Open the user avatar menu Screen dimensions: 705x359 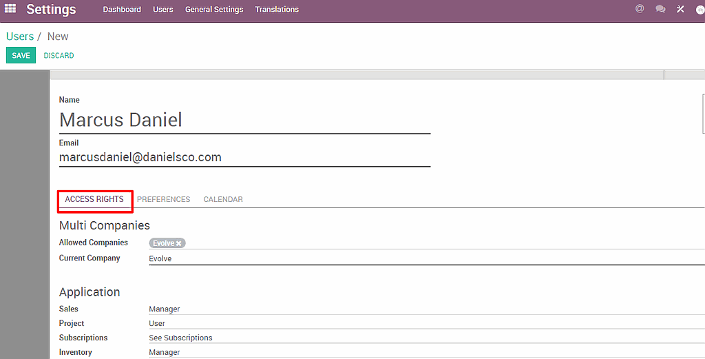(700, 10)
